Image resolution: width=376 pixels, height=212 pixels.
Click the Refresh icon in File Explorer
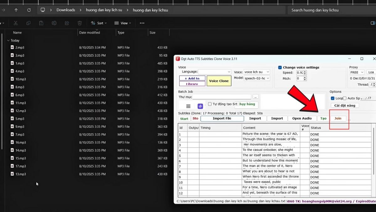pyautogui.click(x=29, y=10)
